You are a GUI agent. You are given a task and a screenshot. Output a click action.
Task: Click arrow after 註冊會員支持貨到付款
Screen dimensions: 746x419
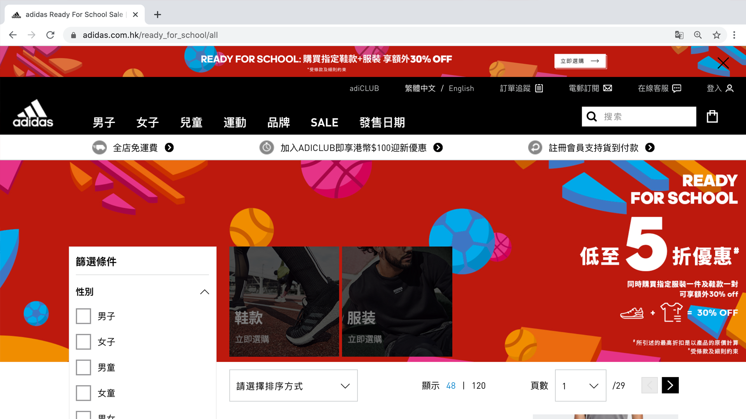[650, 147]
